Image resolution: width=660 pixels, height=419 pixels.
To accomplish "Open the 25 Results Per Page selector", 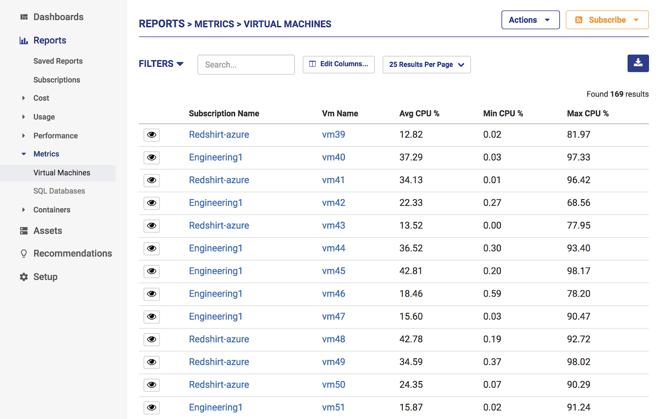I will pos(427,64).
